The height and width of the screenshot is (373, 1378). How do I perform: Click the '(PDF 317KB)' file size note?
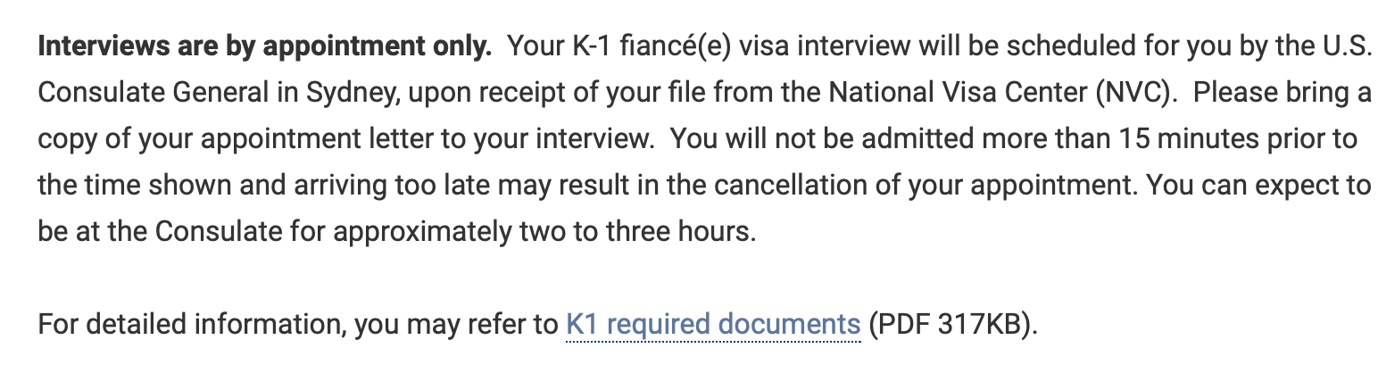[954, 323]
